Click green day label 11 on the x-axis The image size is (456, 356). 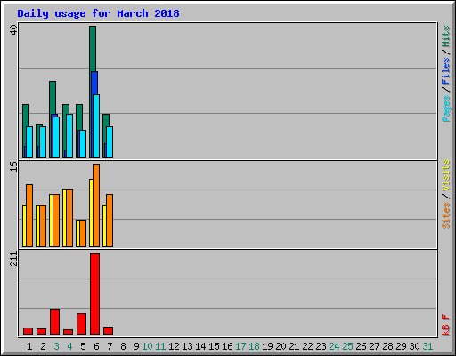[160, 346]
